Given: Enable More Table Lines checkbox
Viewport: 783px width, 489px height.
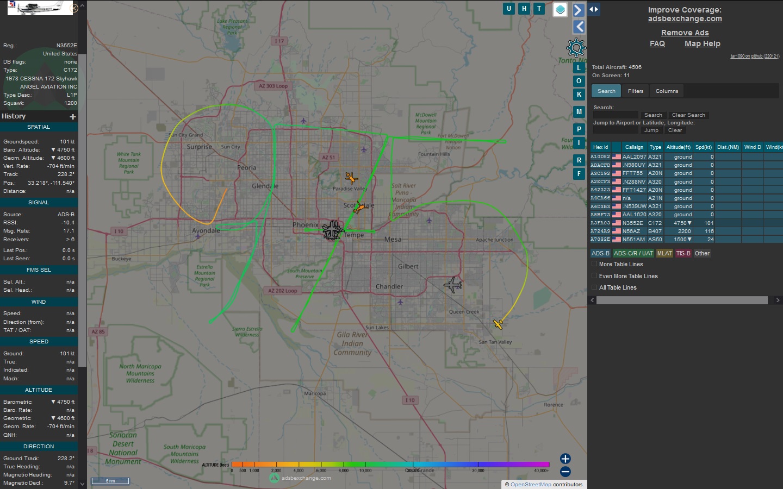Looking at the screenshot, I should click(x=594, y=264).
